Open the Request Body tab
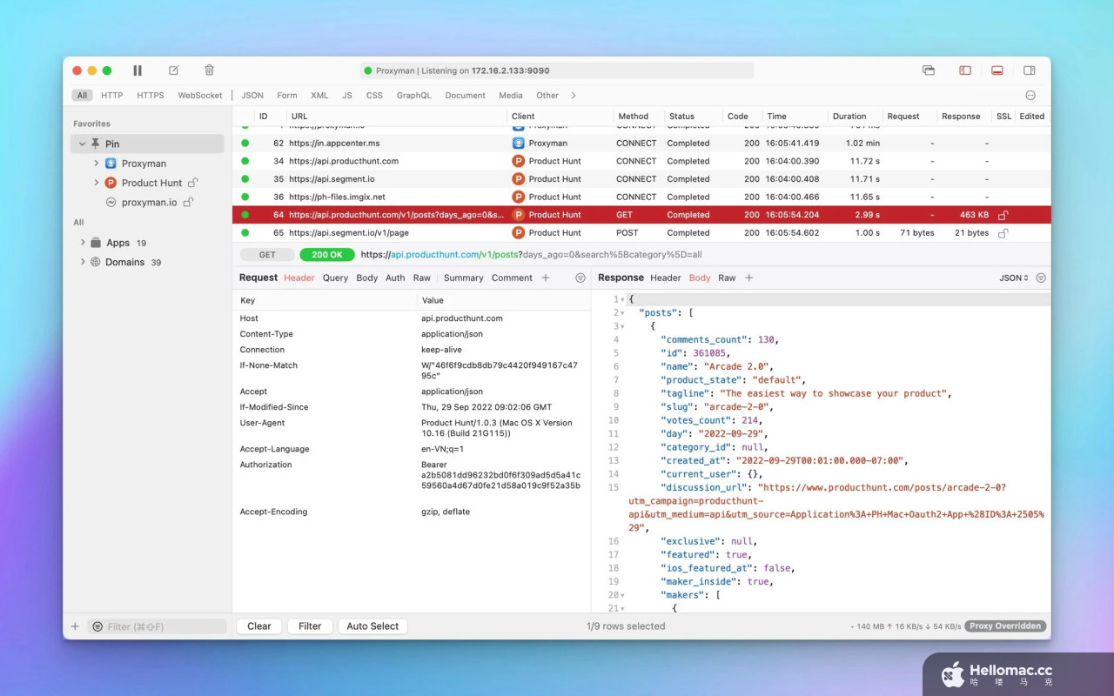The height and width of the screenshot is (696, 1114). pyautogui.click(x=367, y=278)
